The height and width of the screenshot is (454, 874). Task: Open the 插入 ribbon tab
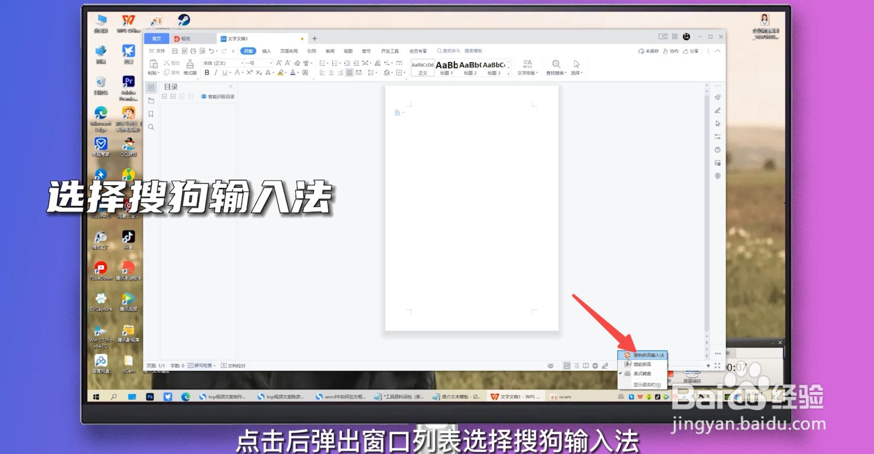click(x=267, y=51)
